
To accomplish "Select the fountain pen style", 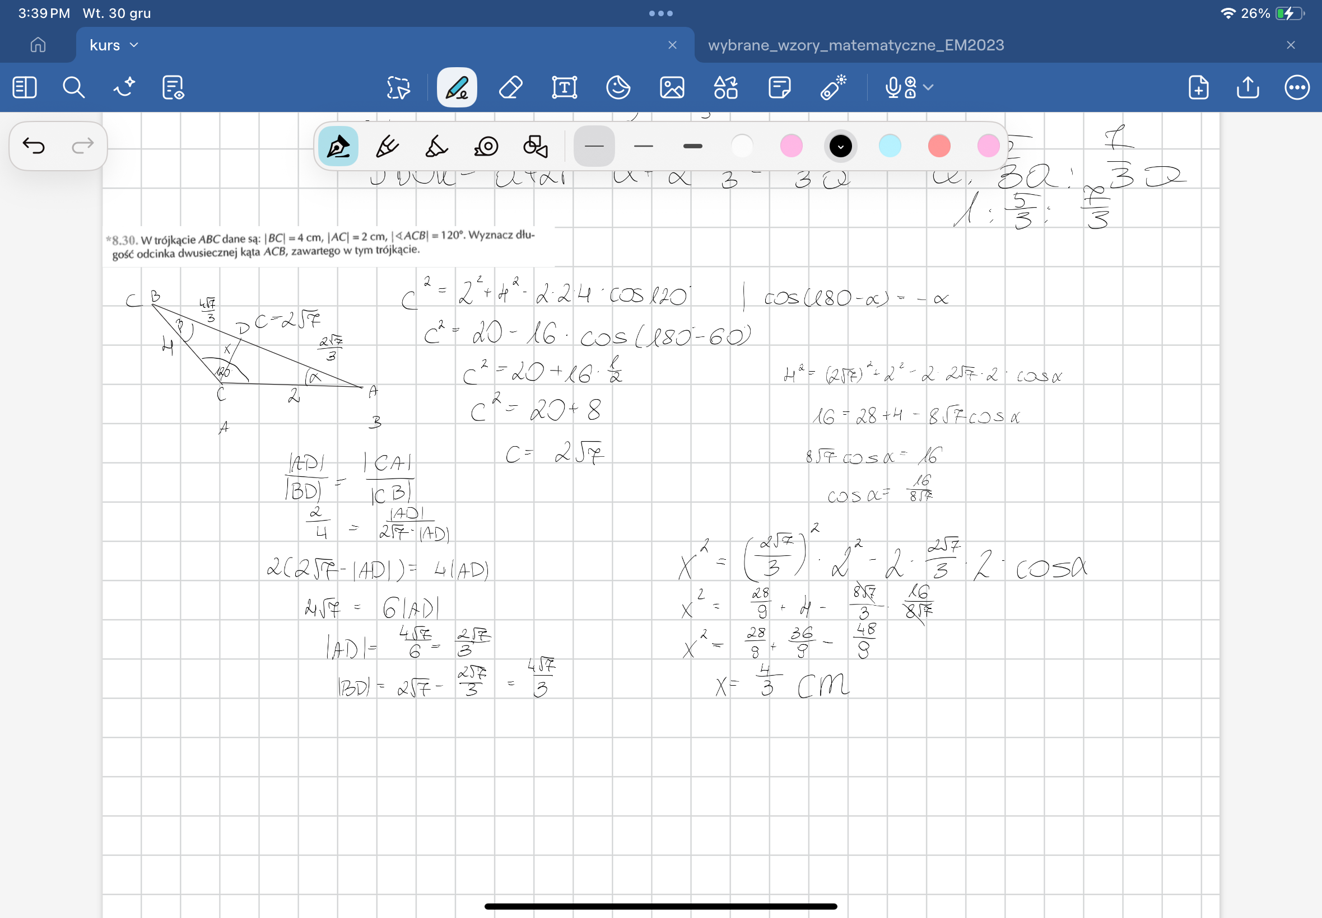I will (338, 146).
